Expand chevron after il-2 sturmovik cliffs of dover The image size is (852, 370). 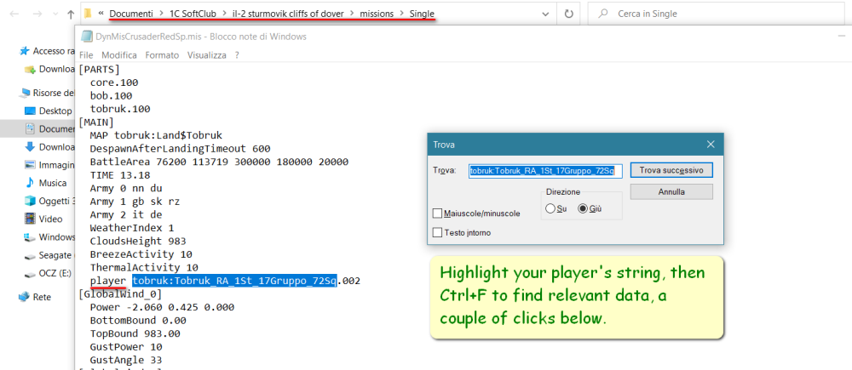pos(352,14)
